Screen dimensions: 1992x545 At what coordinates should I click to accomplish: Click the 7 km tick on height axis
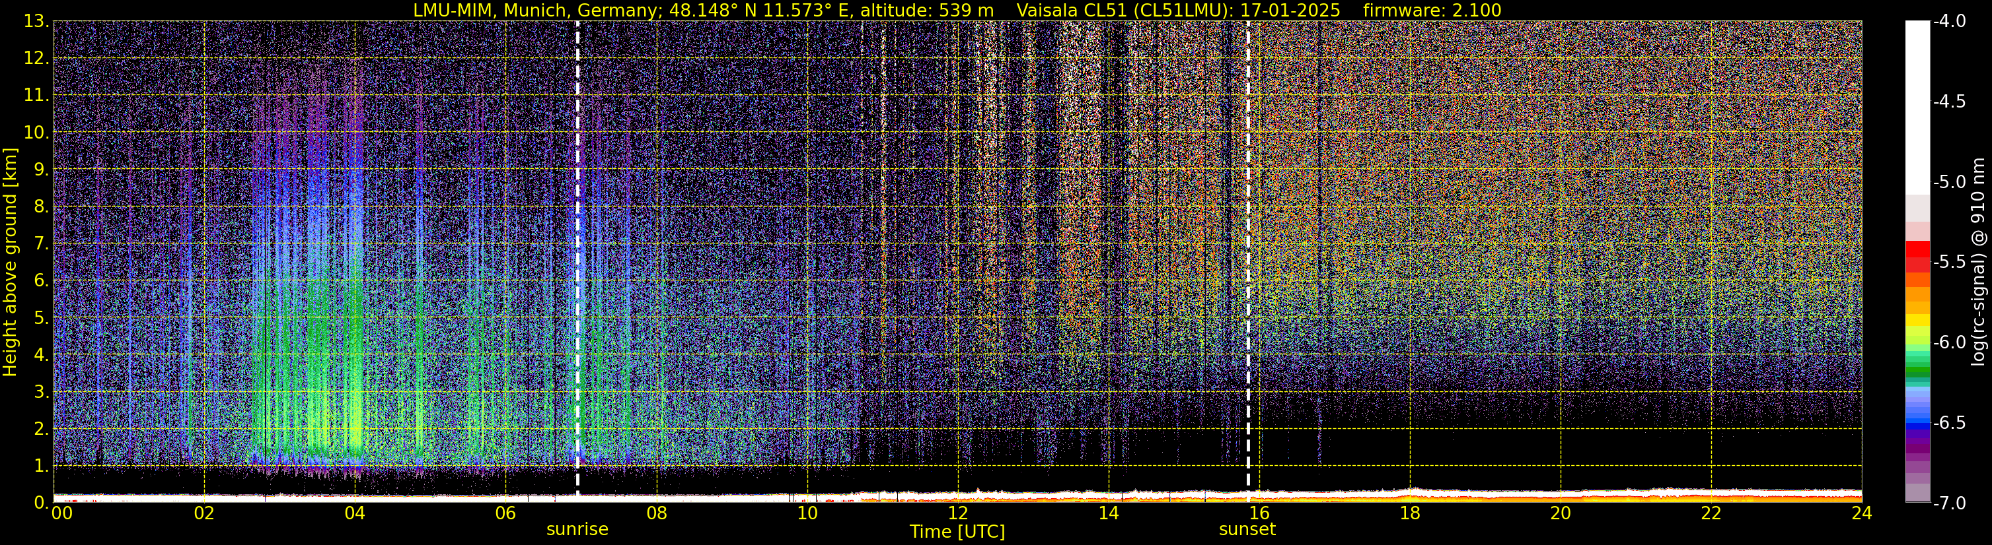(x=42, y=244)
